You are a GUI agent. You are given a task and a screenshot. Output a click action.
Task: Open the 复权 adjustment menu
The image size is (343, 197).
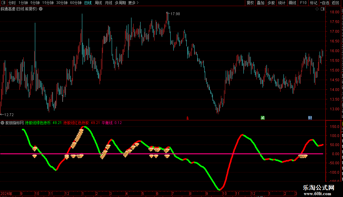[x=250, y=3]
